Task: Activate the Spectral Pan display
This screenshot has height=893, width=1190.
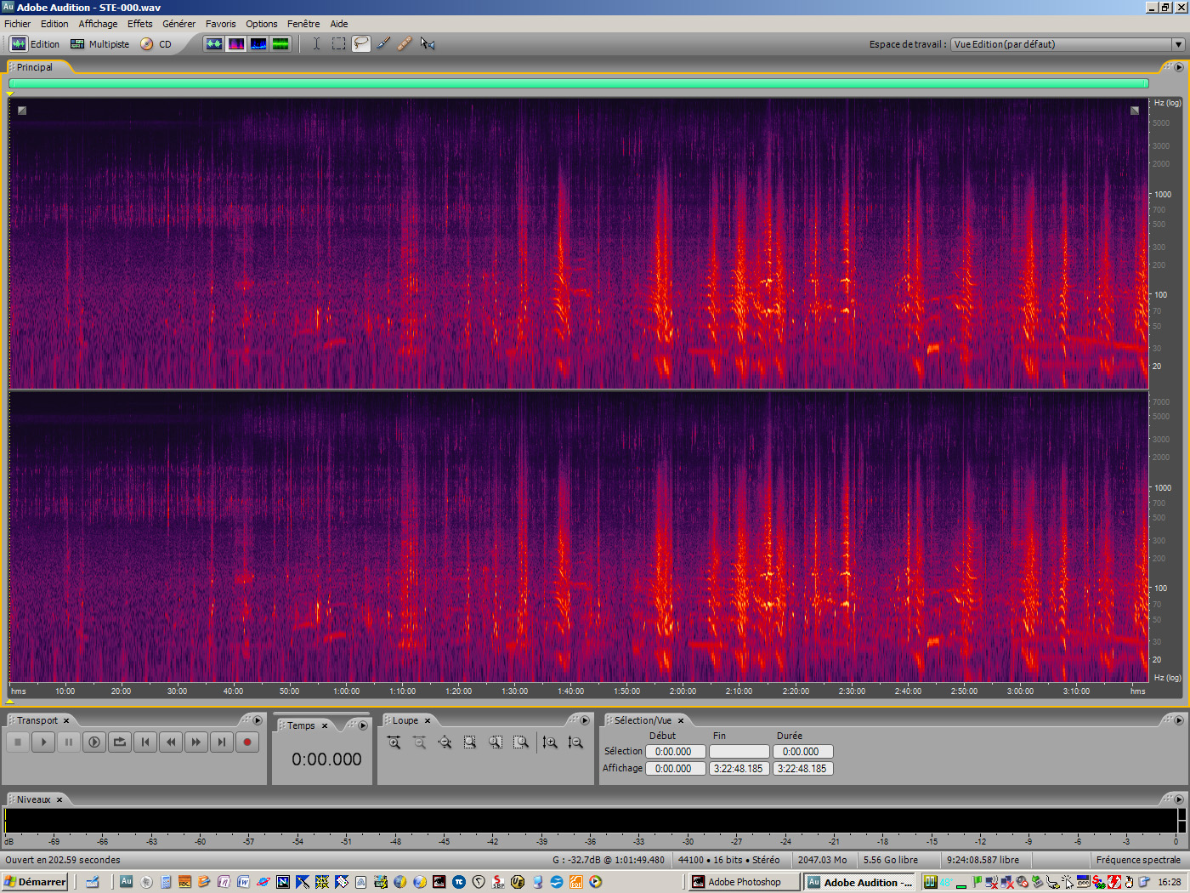Action: (x=258, y=43)
